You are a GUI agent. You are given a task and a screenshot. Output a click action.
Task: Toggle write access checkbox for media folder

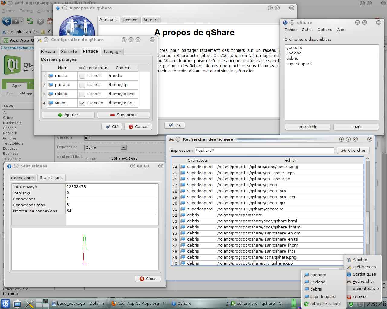82,76
